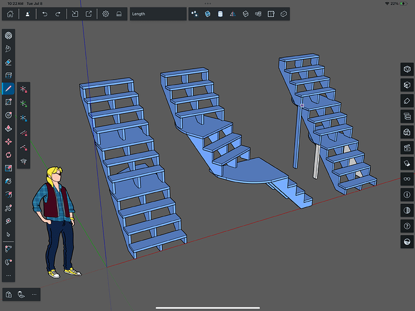Toggle graduation-cap instructor option
This screenshot has height=311, width=415.
pyautogui.click(x=24, y=161)
